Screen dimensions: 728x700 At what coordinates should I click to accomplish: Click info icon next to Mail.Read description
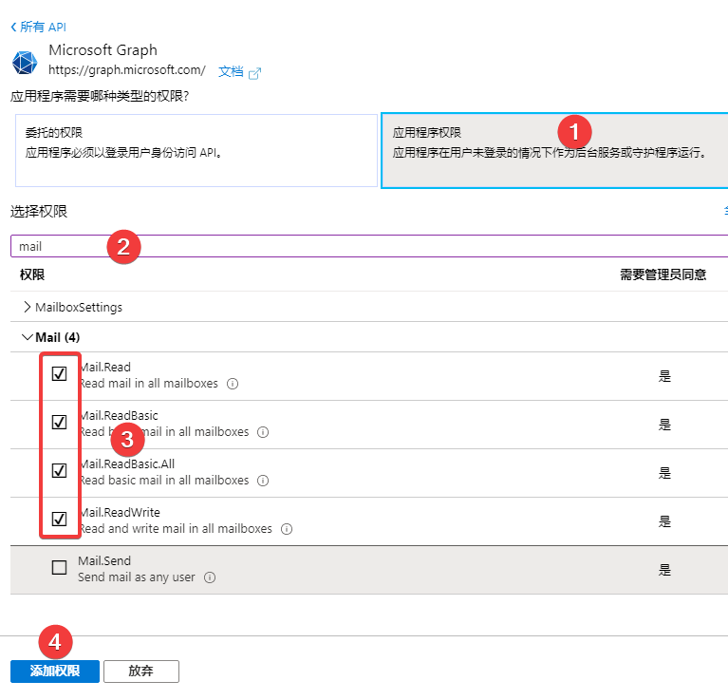(x=233, y=384)
